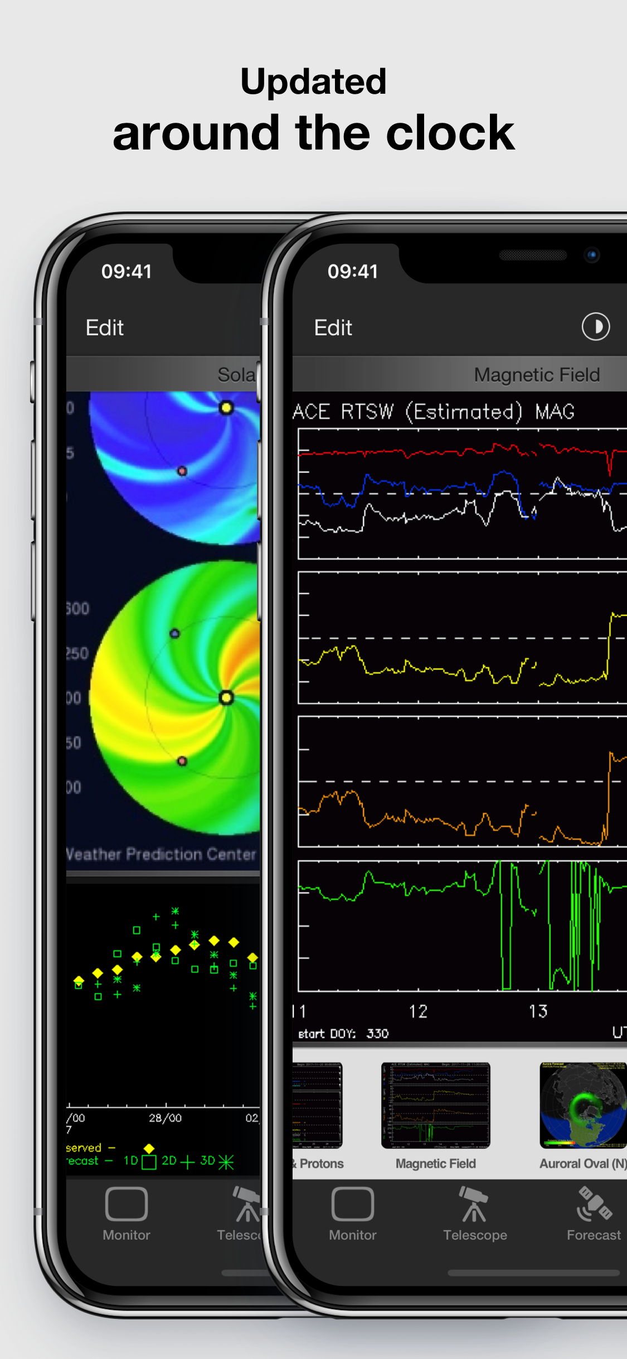The height and width of the screenshot is (1359, 627).
Task: Open the Telescope tab on back phone
Action: tap(240, 1213)
